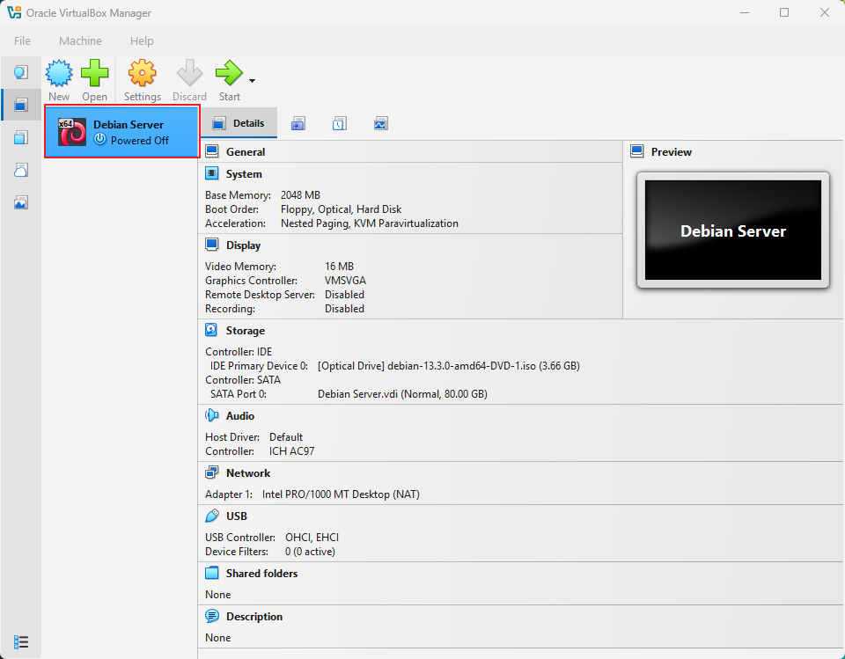Expand the Start button dropdown arrow

(x=252, y=81)
